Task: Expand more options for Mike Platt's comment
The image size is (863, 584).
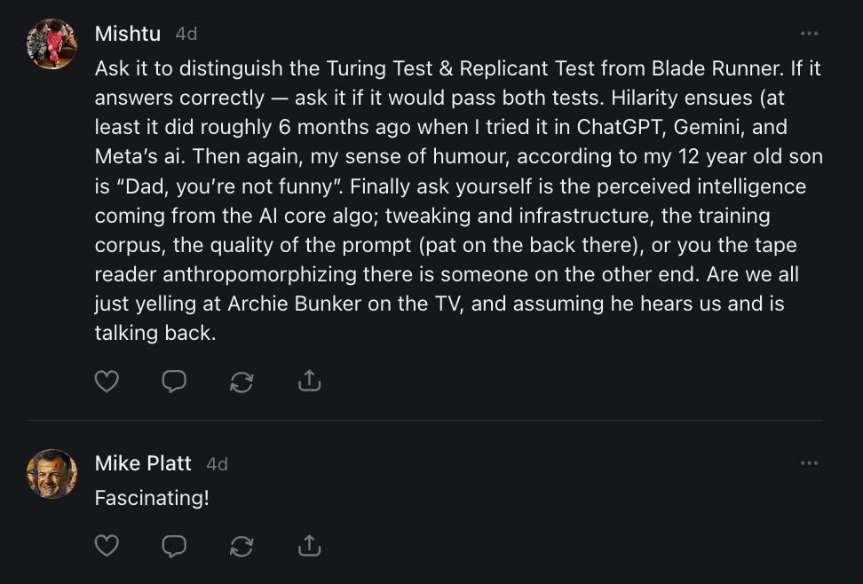Action: click(x=809, y=463)
